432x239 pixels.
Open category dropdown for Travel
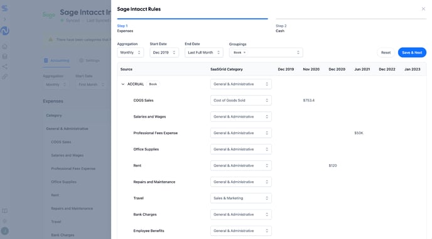240,198
